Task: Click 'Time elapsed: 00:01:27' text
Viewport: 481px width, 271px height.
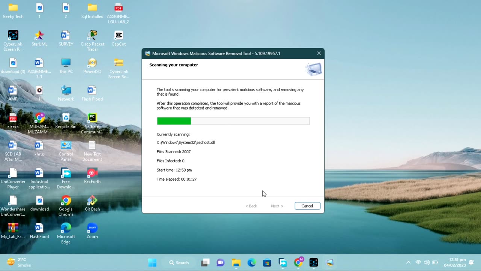Action: click(x=177, y=179)
